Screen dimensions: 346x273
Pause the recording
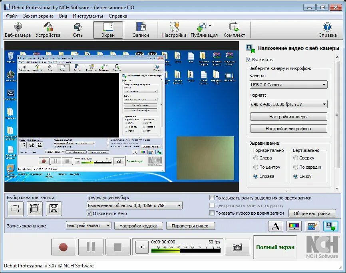[x=91, y=247]
